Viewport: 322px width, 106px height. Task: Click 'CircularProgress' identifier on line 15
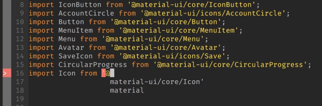pyautogui.click(x=93, y=65)
